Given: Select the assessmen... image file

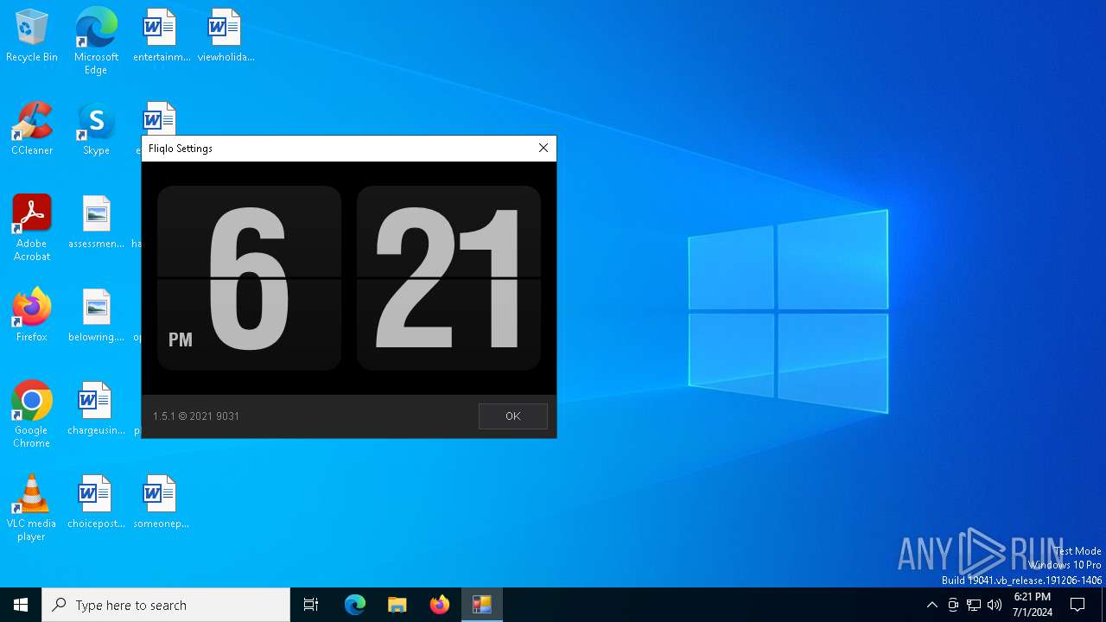Looking at the screenshot, I should point(96,223).
